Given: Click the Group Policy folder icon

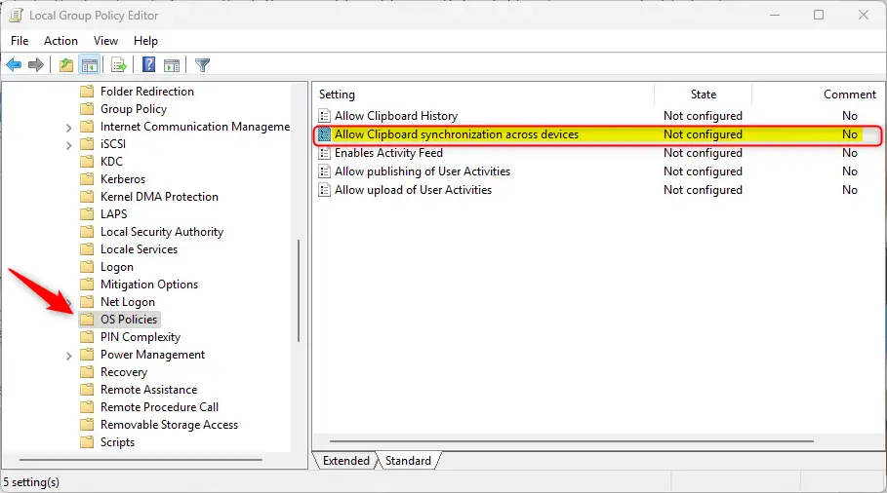Looking at the screenshot, I should click(87, 109).
